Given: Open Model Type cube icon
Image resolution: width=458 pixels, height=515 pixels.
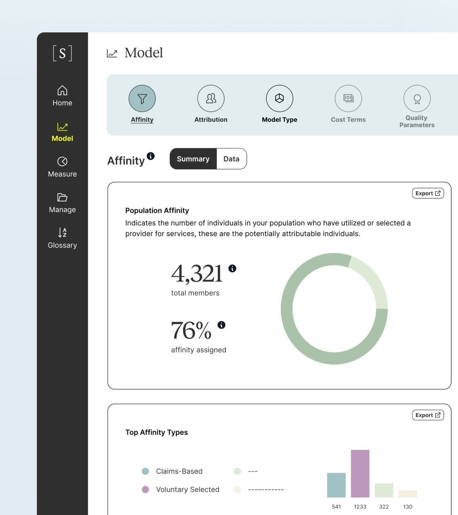Looking at the screenshot, I should point(279,98).
